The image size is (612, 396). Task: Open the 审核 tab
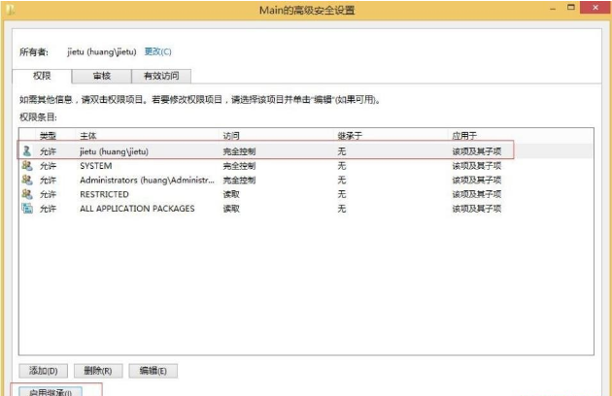pos(102,76)
